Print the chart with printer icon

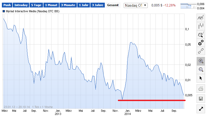[x=201, y=89]
